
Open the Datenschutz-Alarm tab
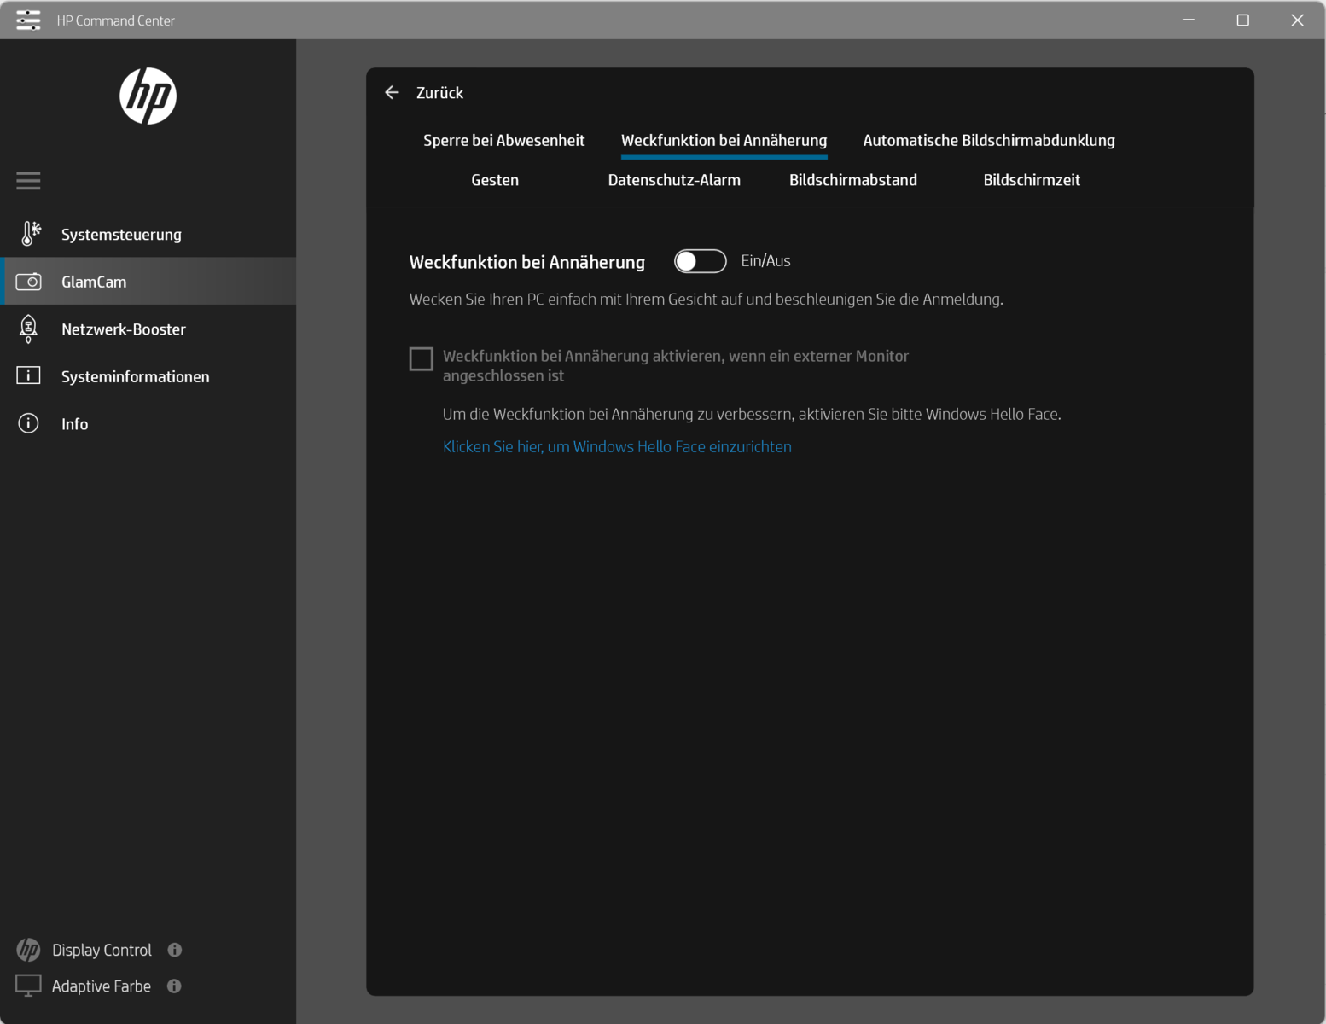point(674,180)
